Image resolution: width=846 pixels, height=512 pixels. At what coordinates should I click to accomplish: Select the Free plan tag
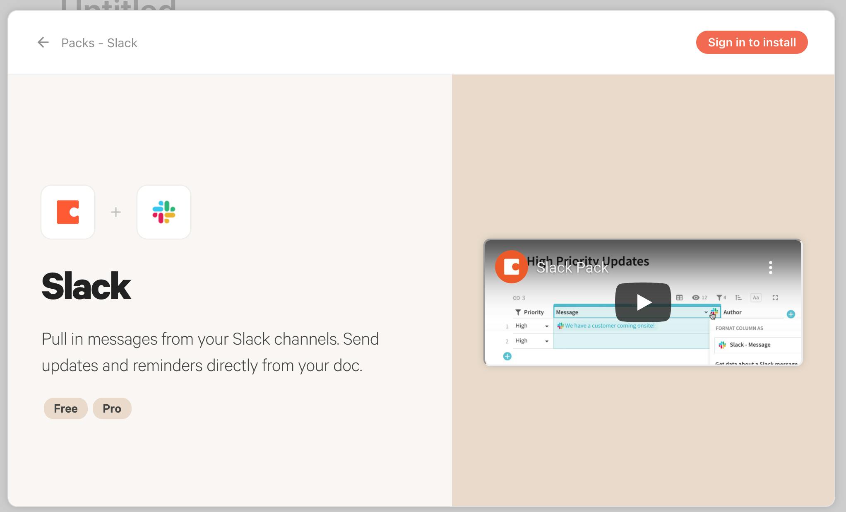click(x=66, y=408)
